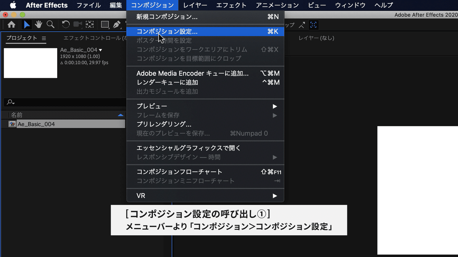Toggle the blue bounding-box snap icon
This screenshot has height=257, width=458.
313,25
